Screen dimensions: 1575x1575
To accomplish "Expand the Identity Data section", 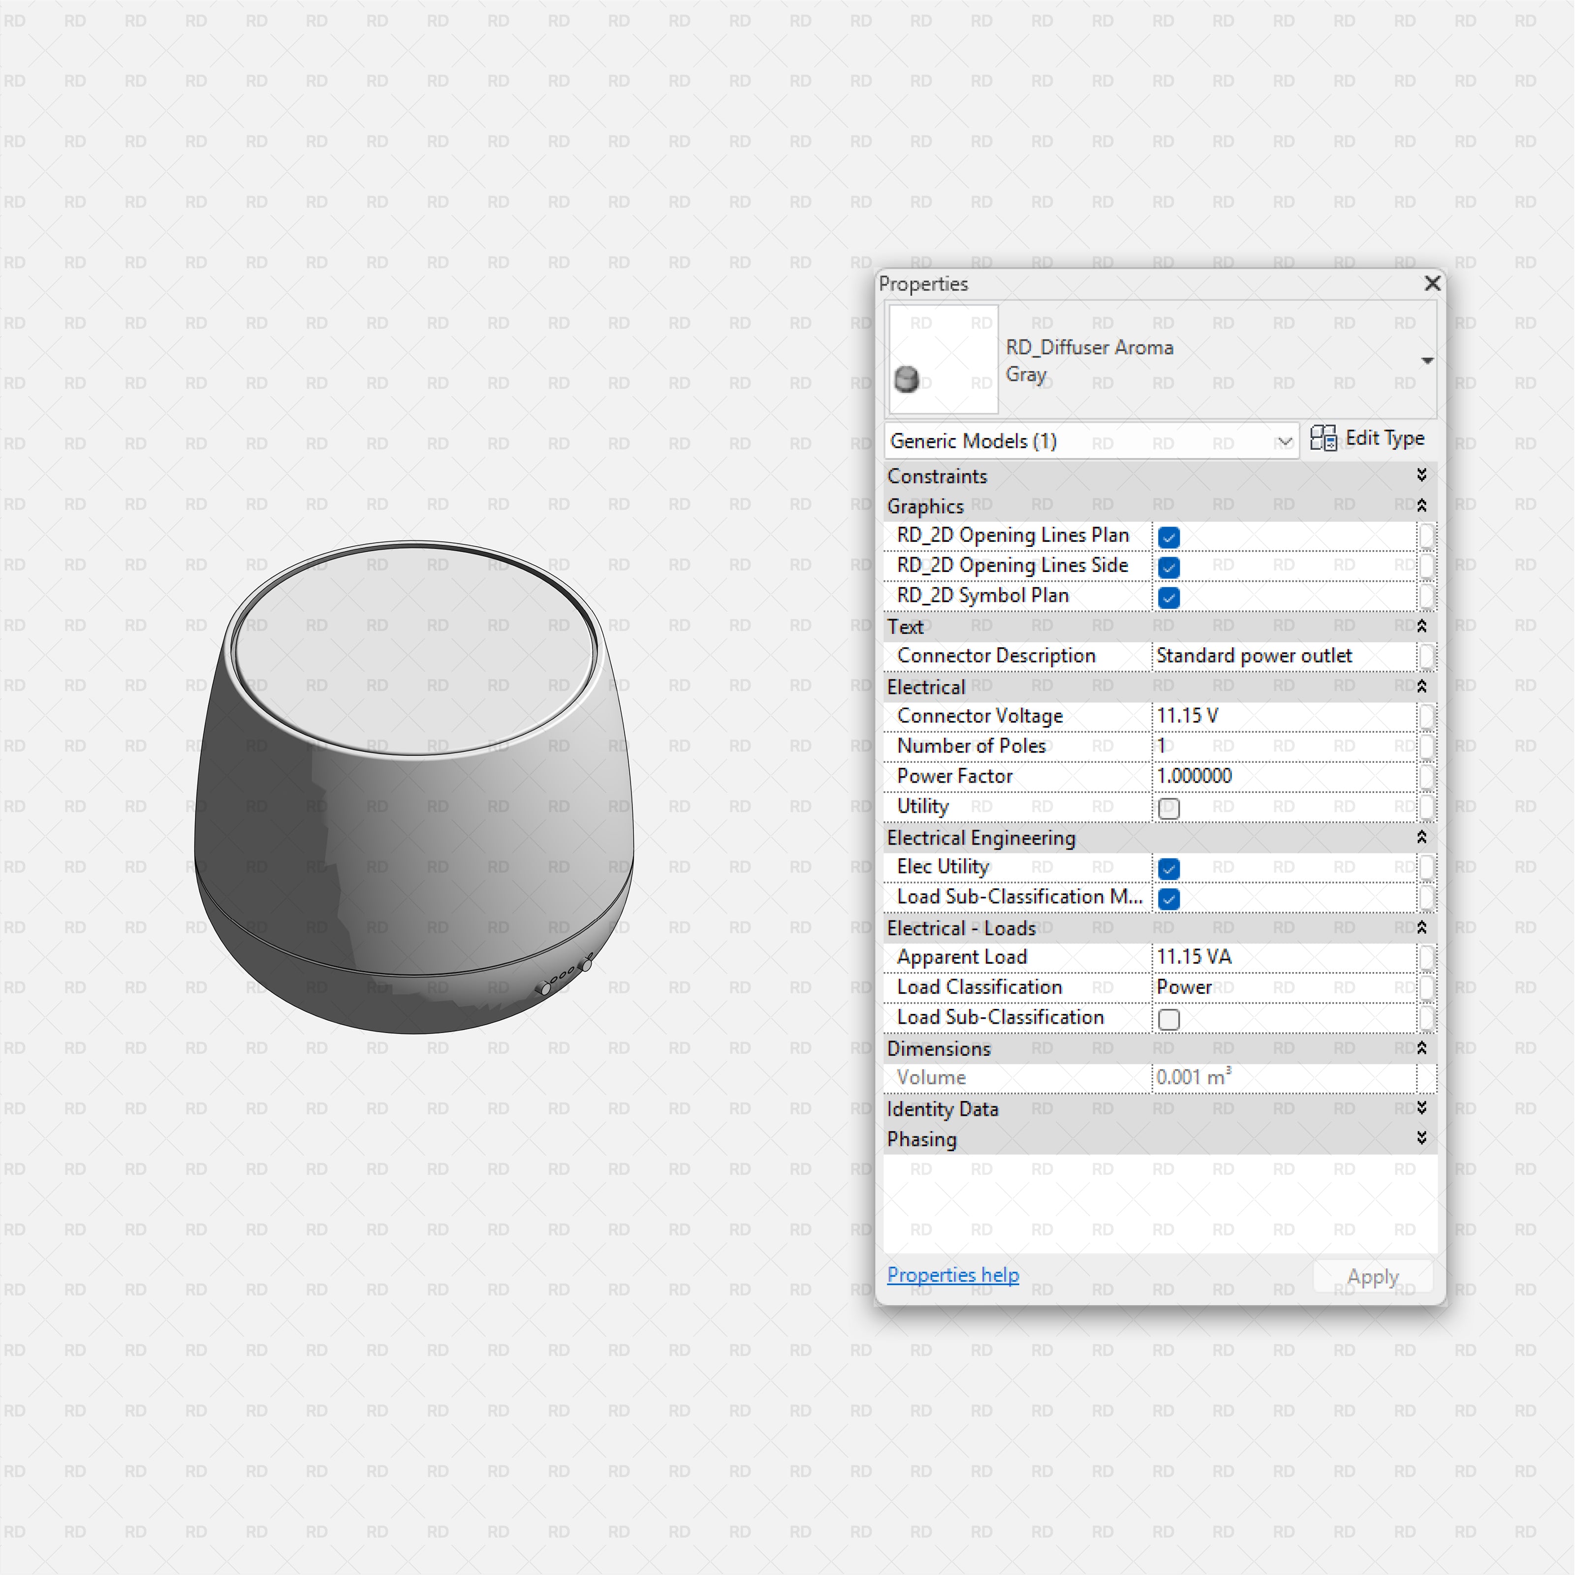I will [x=1422, y=1108].
